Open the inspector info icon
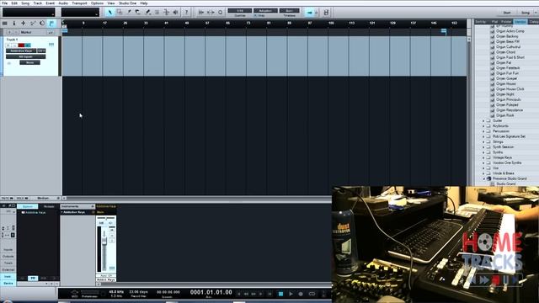 click(x=14, y=24)
